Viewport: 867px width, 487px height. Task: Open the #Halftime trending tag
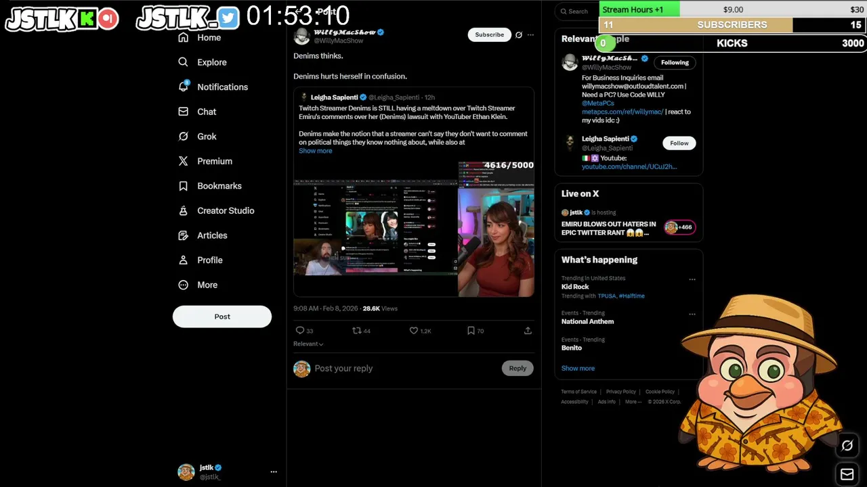(x=632, y=296)
